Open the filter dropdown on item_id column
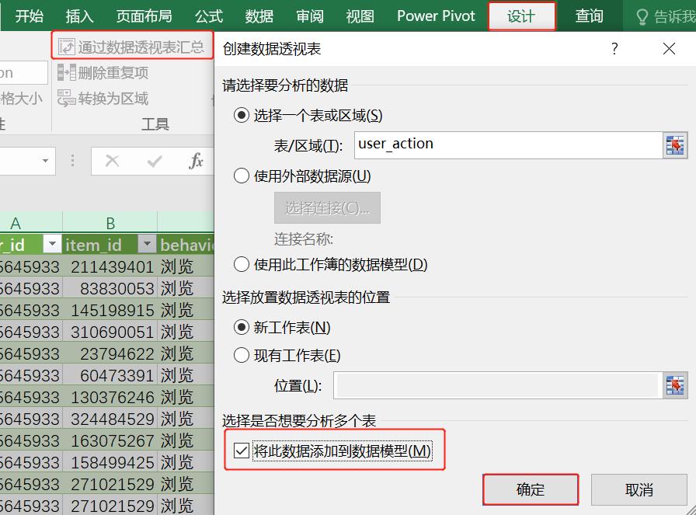 click(148, 244)
